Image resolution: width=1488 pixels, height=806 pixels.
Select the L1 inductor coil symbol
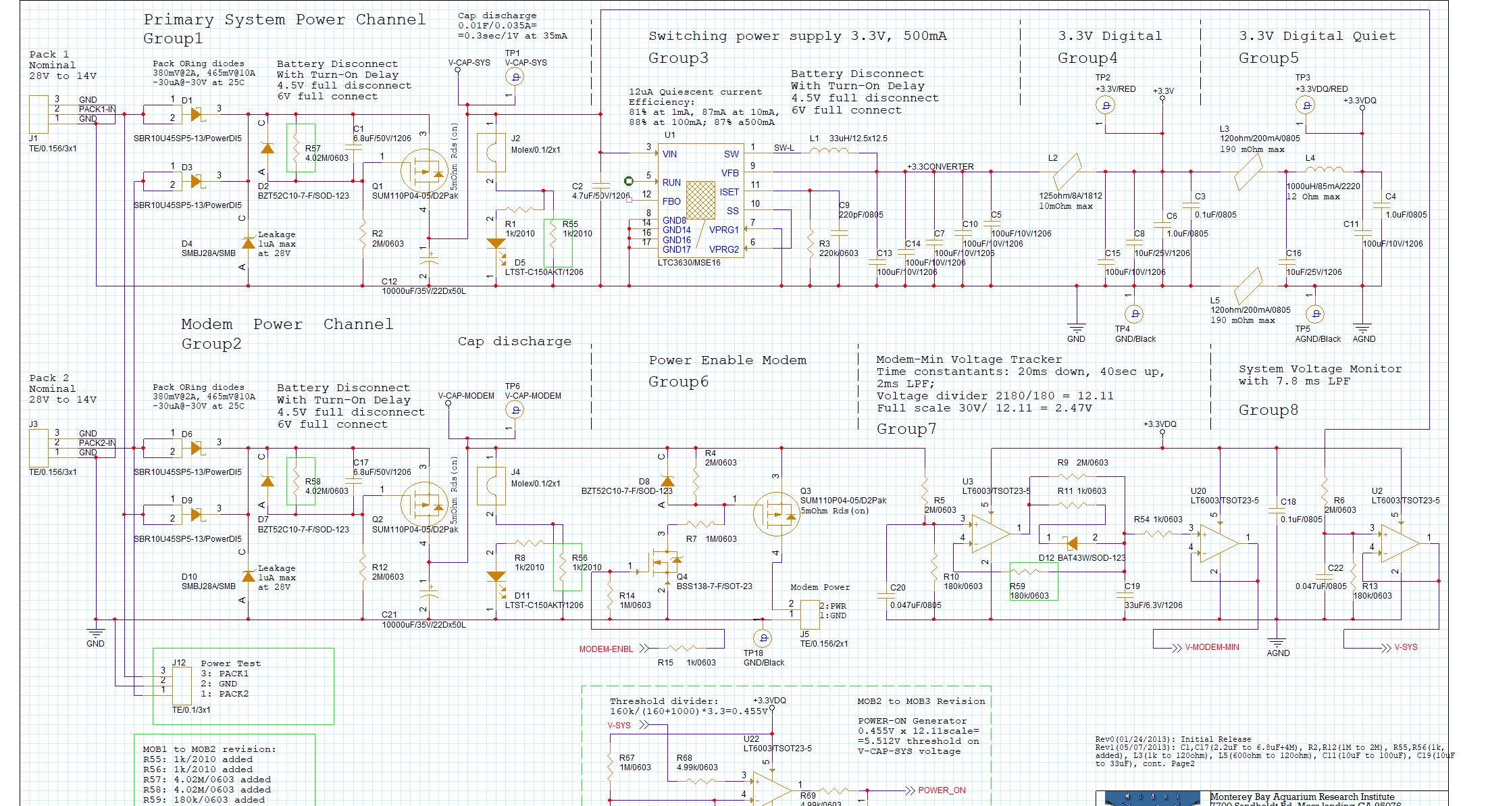[829, 151]
